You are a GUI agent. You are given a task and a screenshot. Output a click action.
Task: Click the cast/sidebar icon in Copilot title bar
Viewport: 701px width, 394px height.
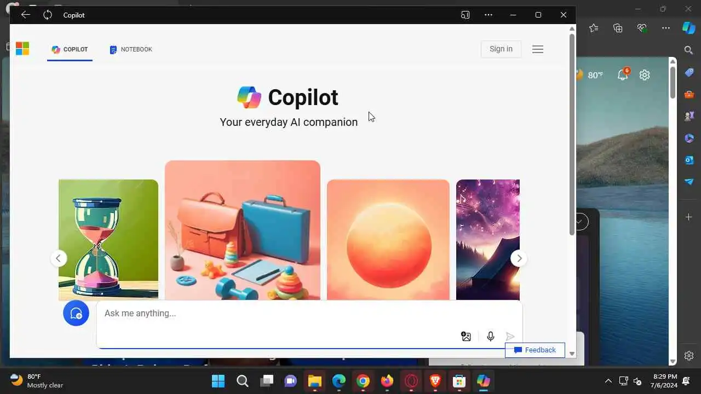[465, 15]
